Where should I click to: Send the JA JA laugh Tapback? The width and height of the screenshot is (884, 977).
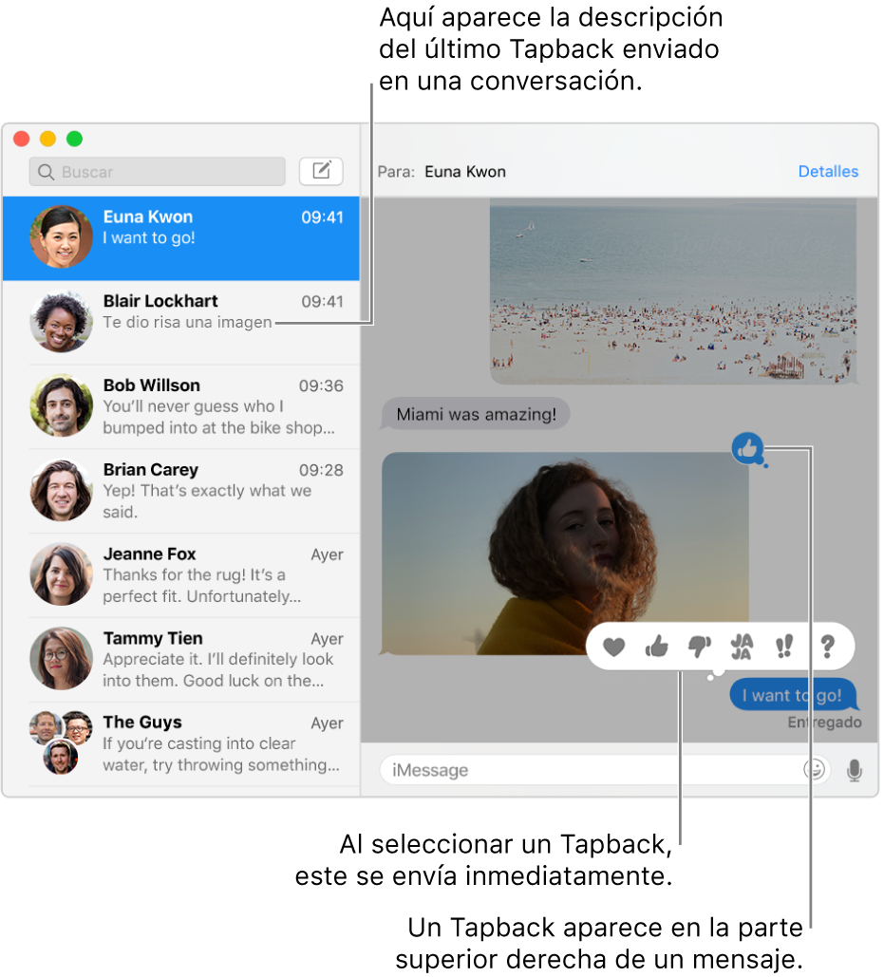pos(742,647)
